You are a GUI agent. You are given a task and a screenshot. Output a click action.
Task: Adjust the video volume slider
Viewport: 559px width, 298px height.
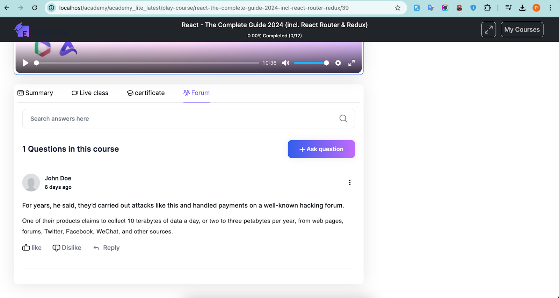(x=311, y=63)
